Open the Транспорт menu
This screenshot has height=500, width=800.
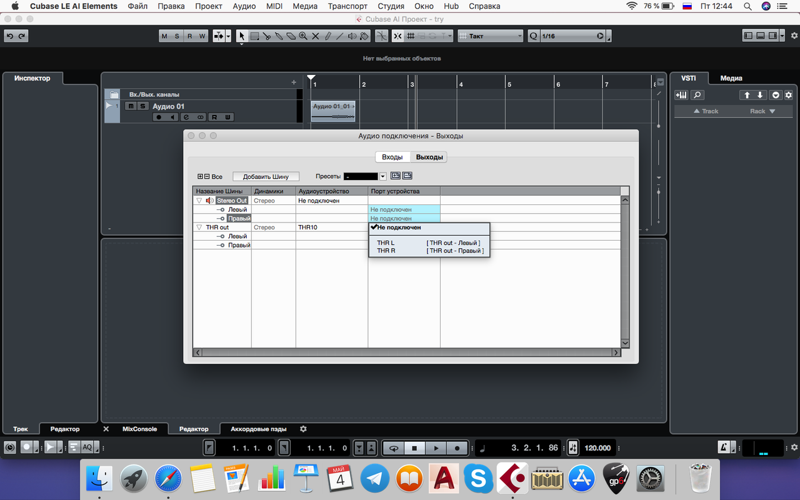(347, 6)
